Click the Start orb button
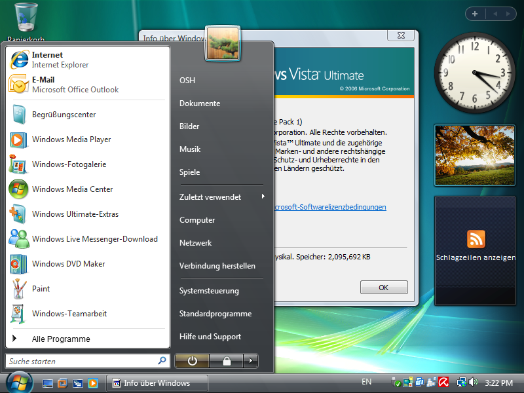The image size is (524, 393). click(18, 382)
